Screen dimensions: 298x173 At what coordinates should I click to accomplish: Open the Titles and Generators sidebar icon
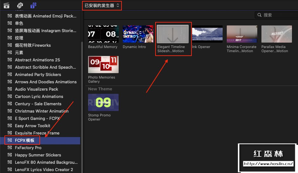click(33, 5)
